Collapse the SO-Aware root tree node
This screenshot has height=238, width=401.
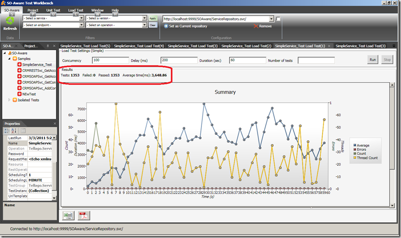click(x=5, y=53)
